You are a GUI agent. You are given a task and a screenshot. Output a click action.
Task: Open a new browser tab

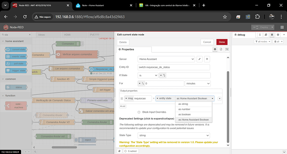pyautogui.click(x=203, y=5)
